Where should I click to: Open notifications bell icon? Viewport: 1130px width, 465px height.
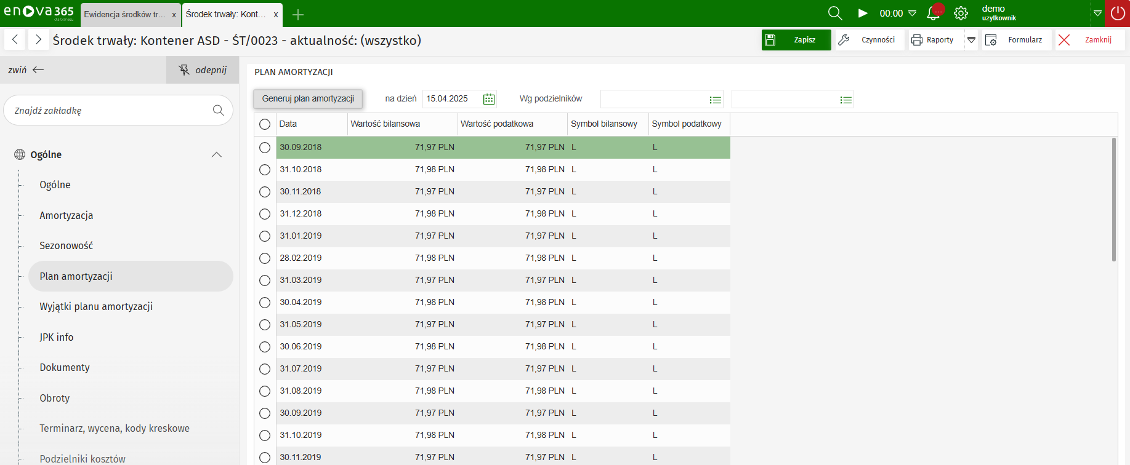[x=934, y=13]
